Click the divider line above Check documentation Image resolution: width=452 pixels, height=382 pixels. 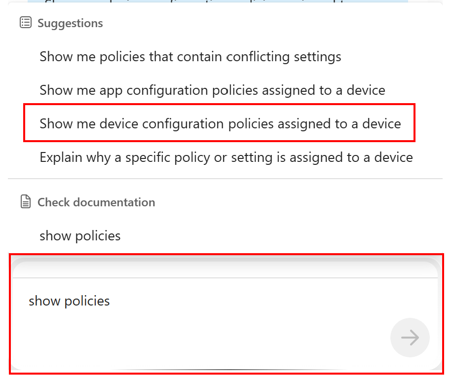coord(225,178)
